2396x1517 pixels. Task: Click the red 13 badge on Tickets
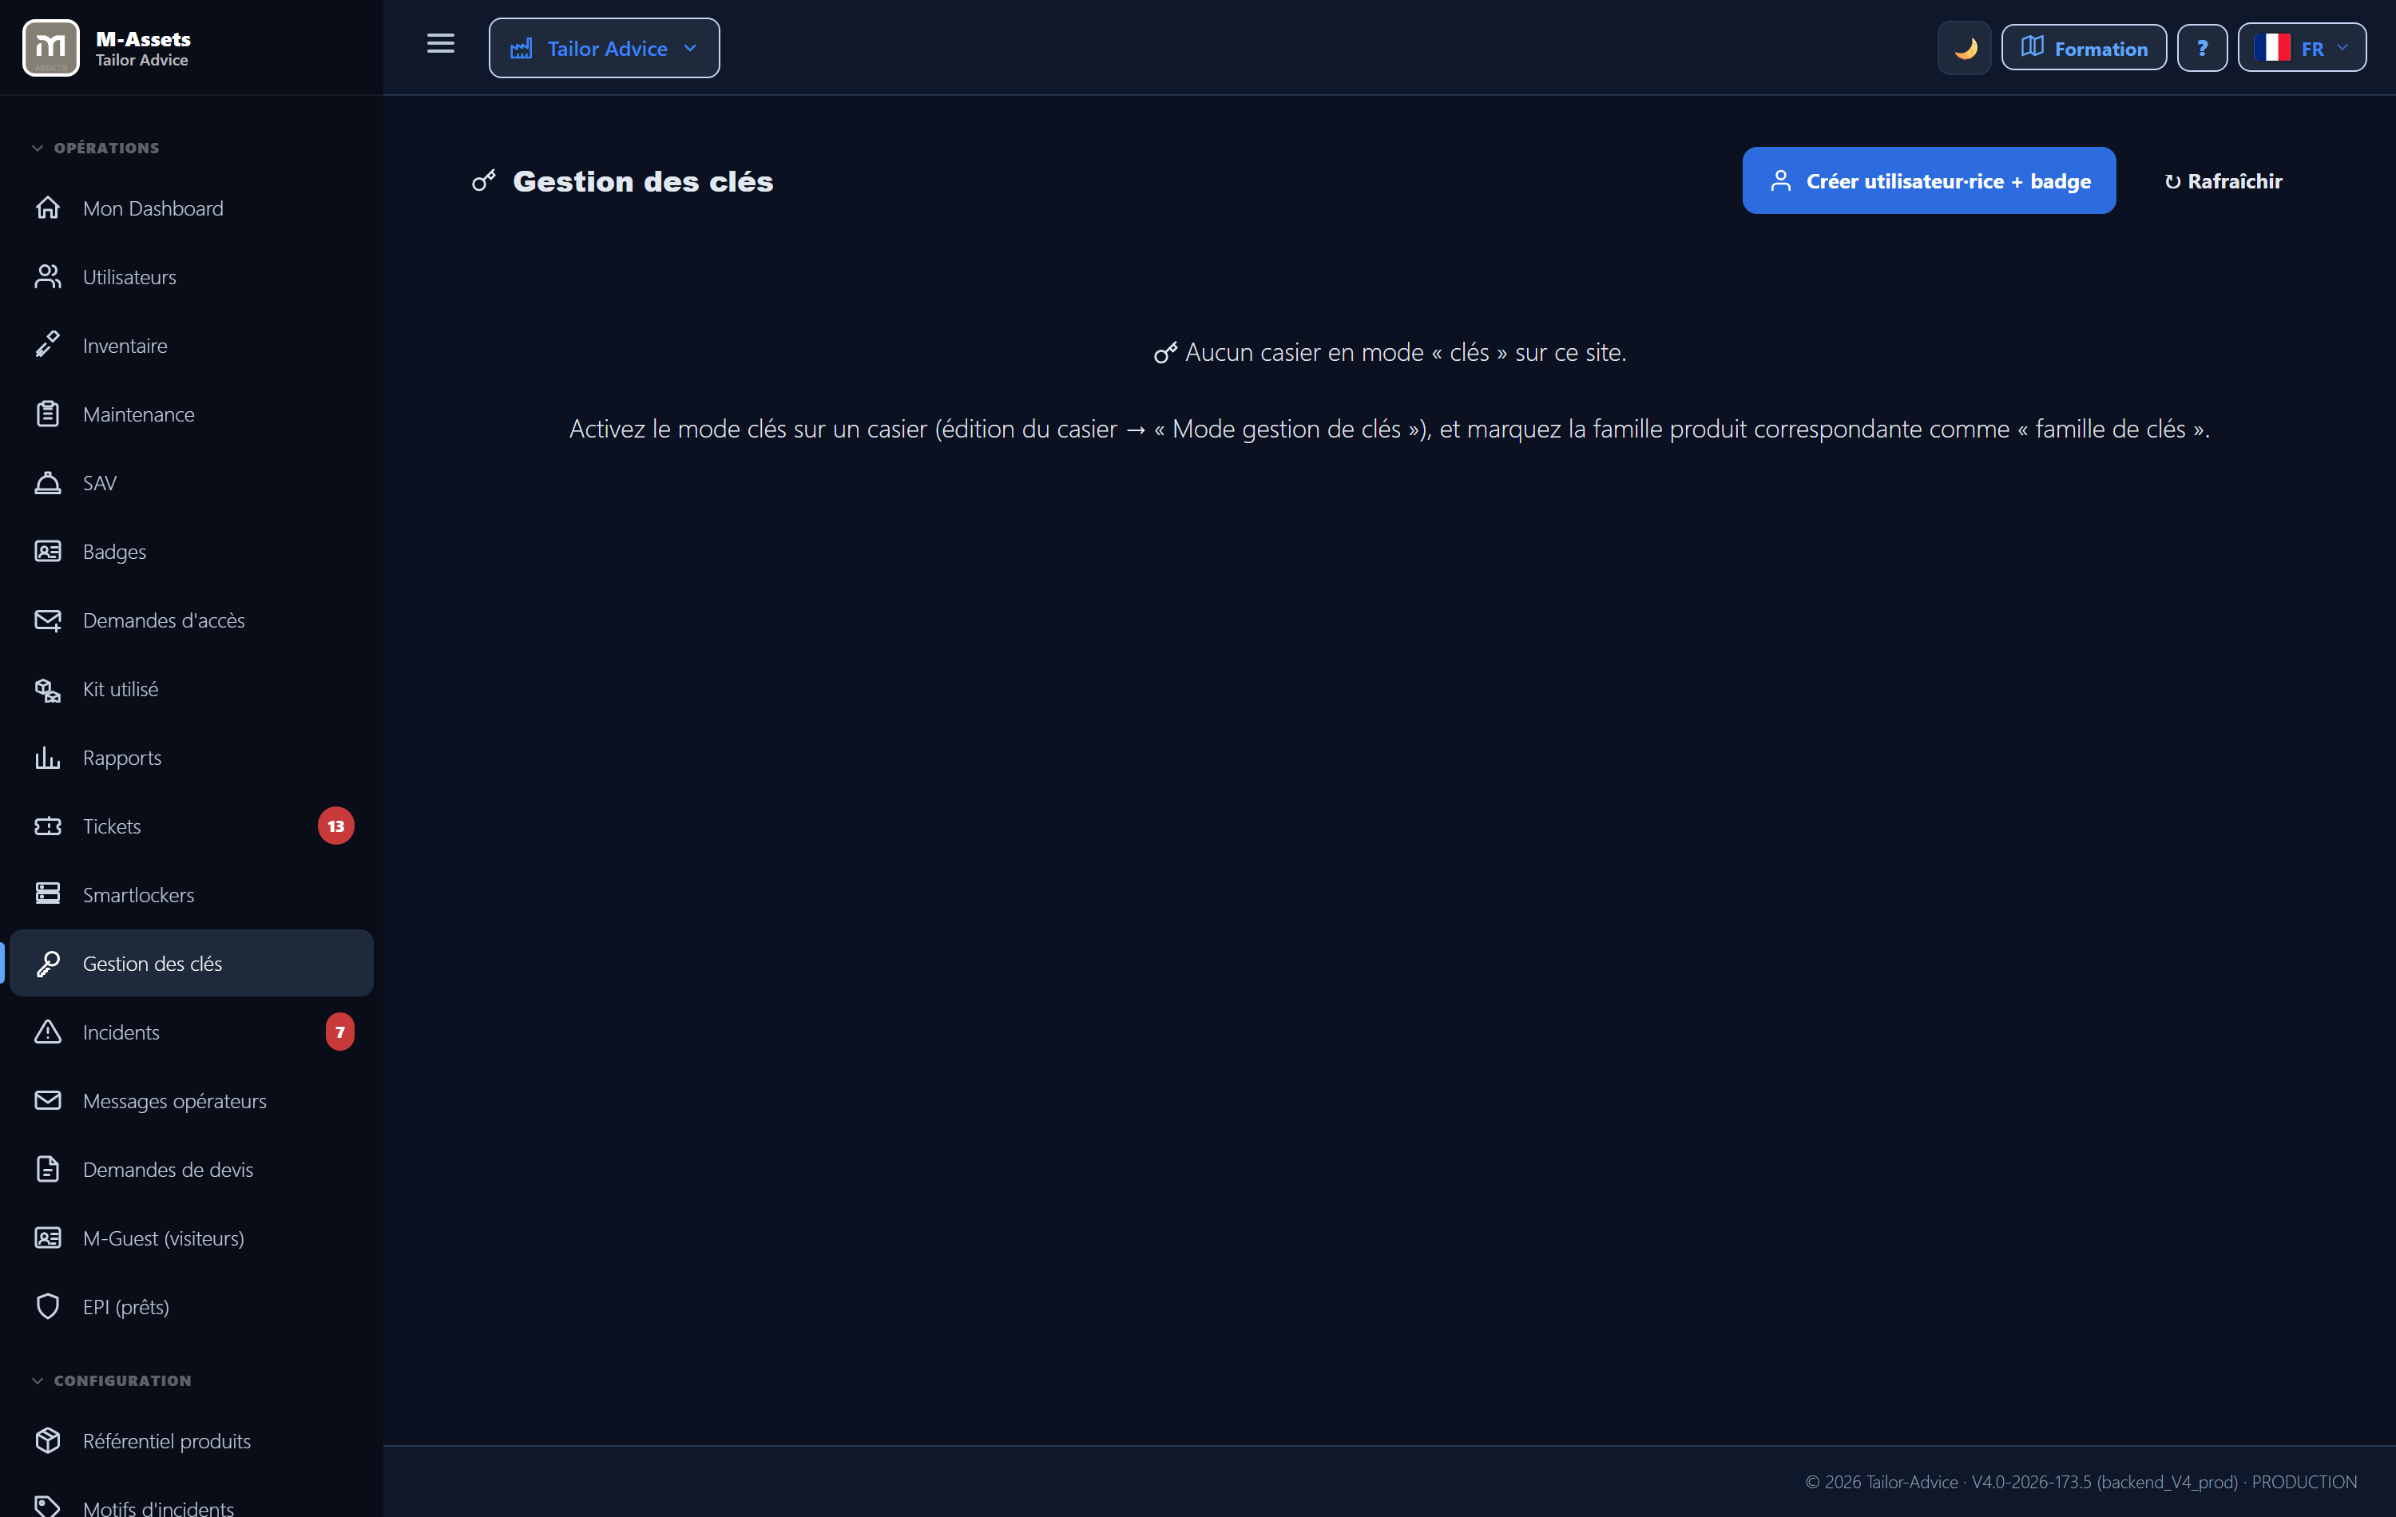[x=336, y=826]
